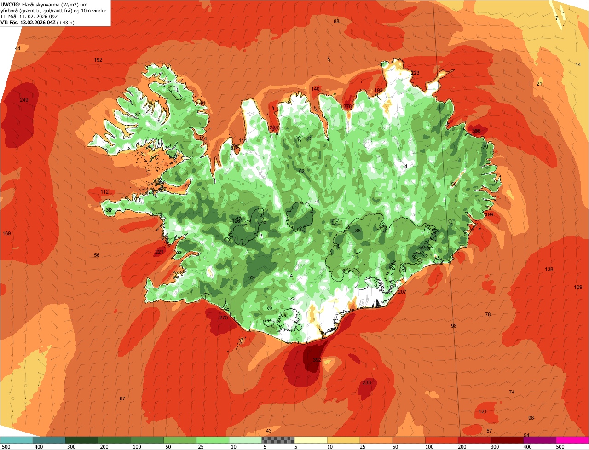Click the map value '306'
Screen dimensions: 589x450
[476, 131]
